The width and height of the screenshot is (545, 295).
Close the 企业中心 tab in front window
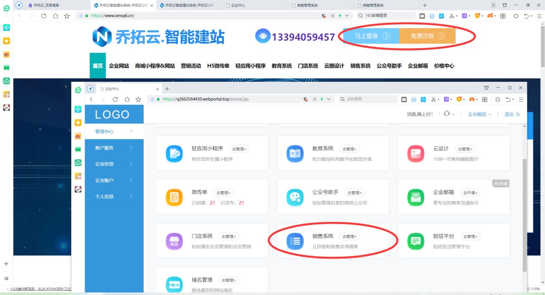click(157, 89)
